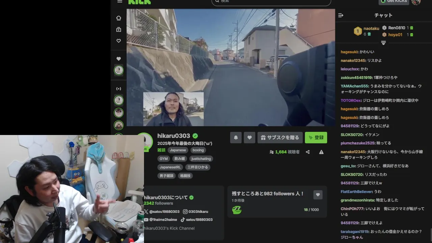The image size is (432, 243).
Task: Click the green 登録 subscribe button
Action: 316,137
